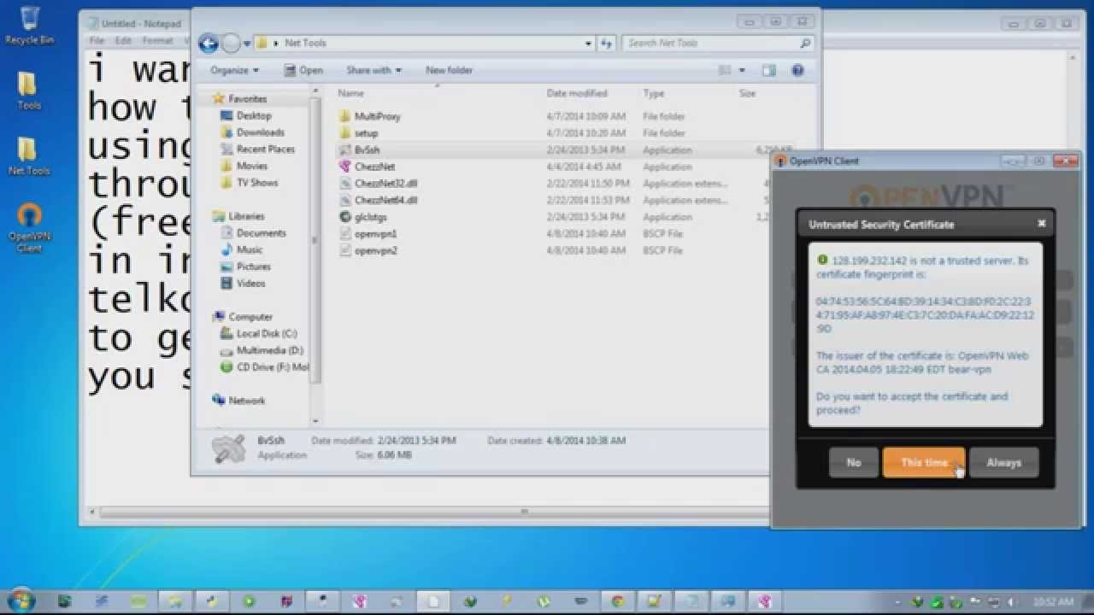Go to Desktop under Favorites

point(254,116)
